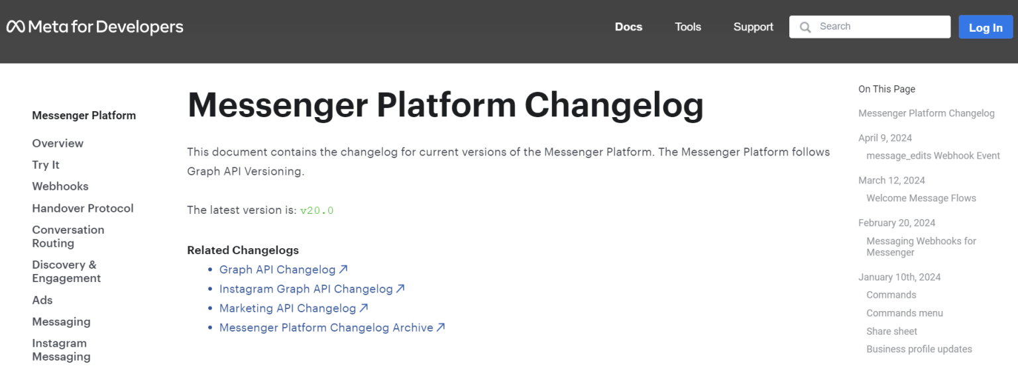Click the arrow icon beside Instagram Graph API Changelog
Image resolution: width=1018 pixels, height=368 pixels.
click(x=400, y=289)
